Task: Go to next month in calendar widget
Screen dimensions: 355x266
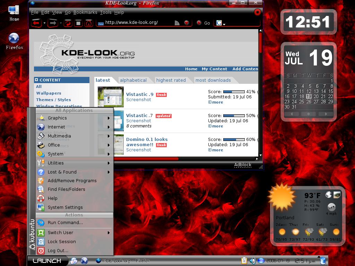Action: tap(326, 114)
